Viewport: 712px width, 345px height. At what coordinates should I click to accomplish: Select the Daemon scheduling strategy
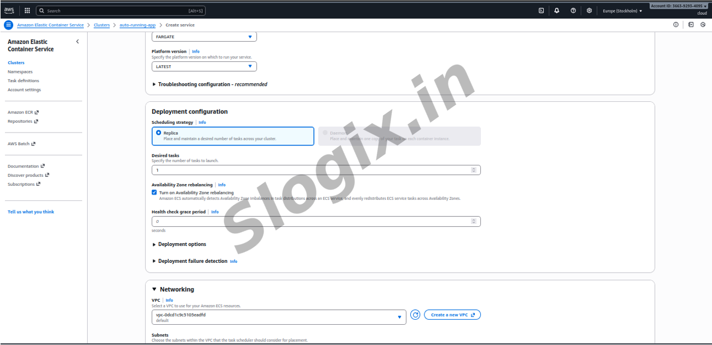pos(325,133)
